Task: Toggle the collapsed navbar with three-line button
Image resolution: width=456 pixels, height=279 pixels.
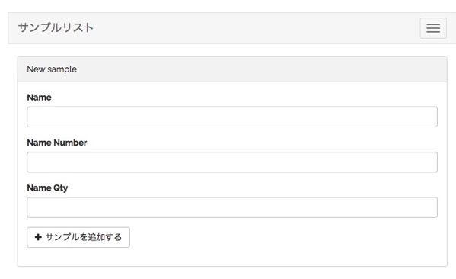Action: tap(433, 28)
